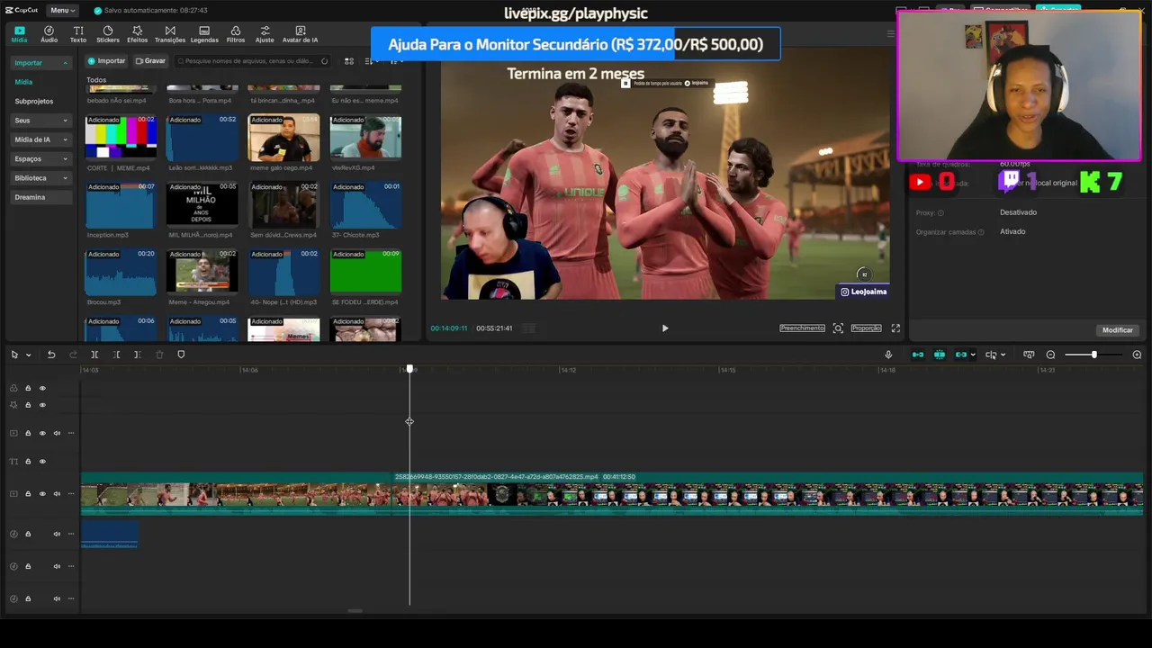The width and height of the screenshot is (1152, 648).
Task: Click the Preenchimento button under the preview
Action: 802,328
